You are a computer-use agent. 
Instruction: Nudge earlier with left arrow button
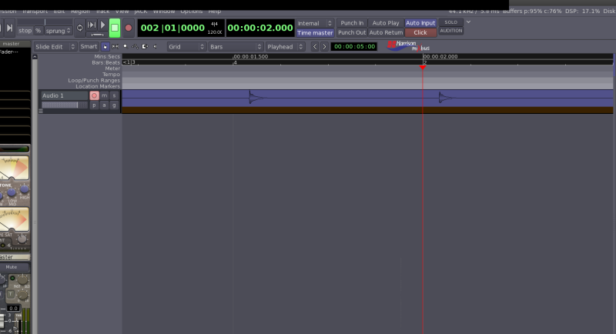tap(315, 47)
